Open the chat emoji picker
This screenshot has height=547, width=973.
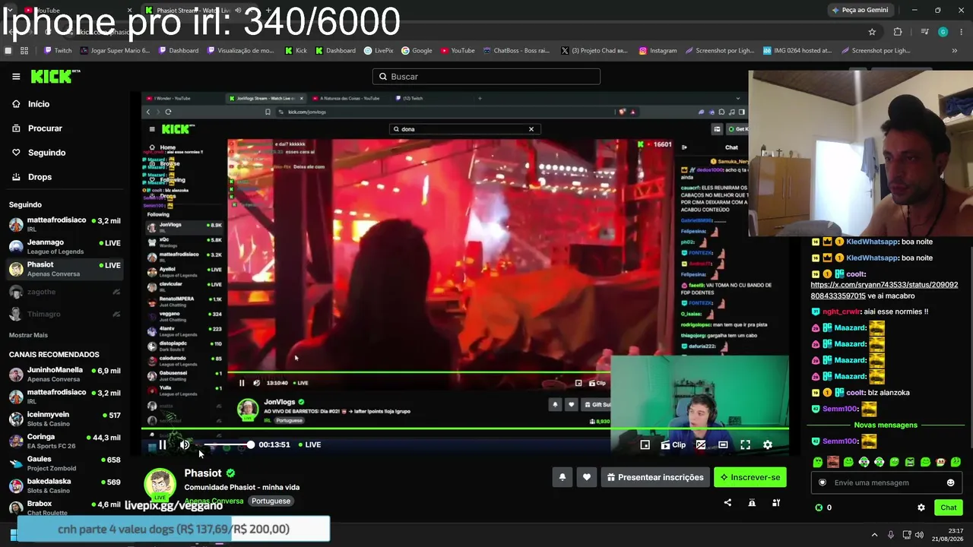click(950, 483)
